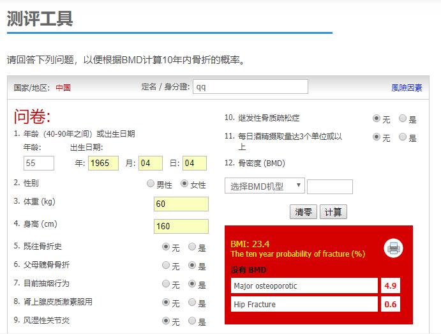Click the 中国 country link

pos(63,87)
